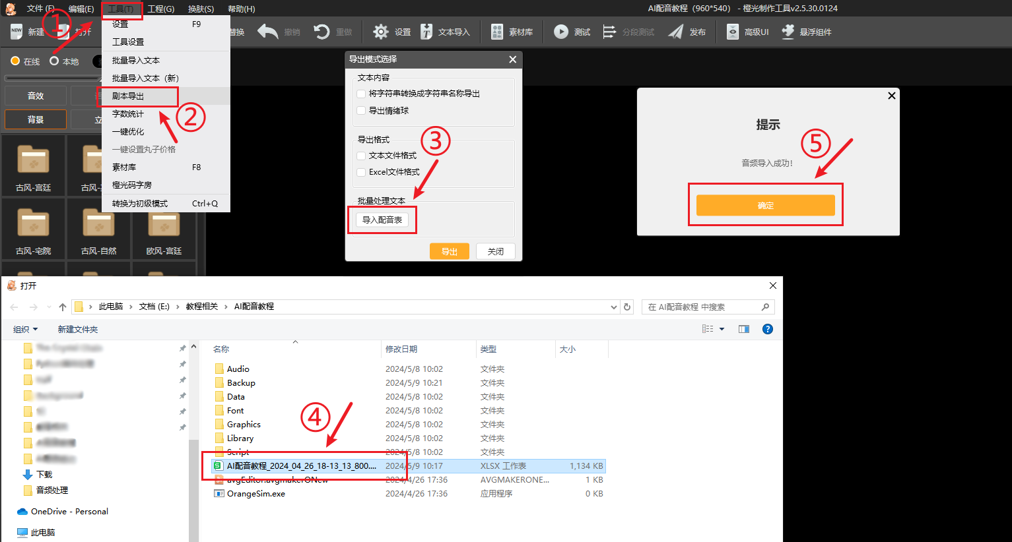This screenshot has width=1012, height=542.
Task: Select the 本地 radio button
Action: (x=54, y=61)
